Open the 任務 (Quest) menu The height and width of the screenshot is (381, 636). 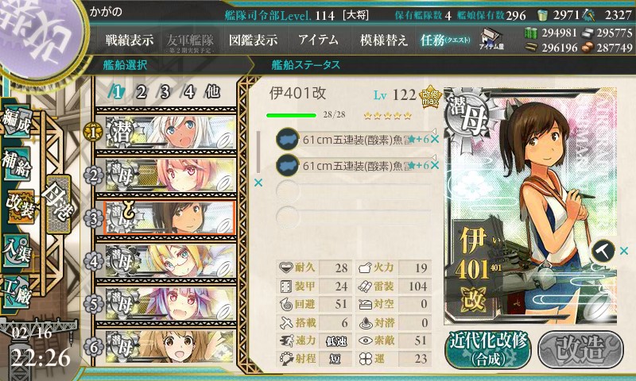pos(445,40)
